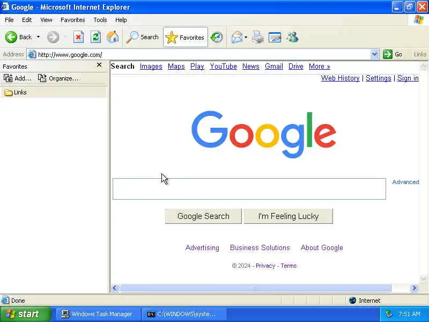Toggle the Favorites star toolbar button

tap(186, 37)
